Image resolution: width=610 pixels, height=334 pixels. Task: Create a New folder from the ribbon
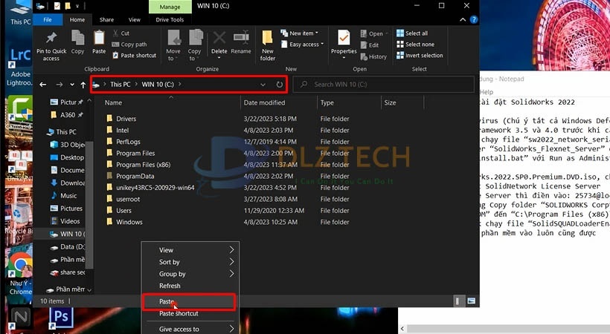click(x=268, y=46)
